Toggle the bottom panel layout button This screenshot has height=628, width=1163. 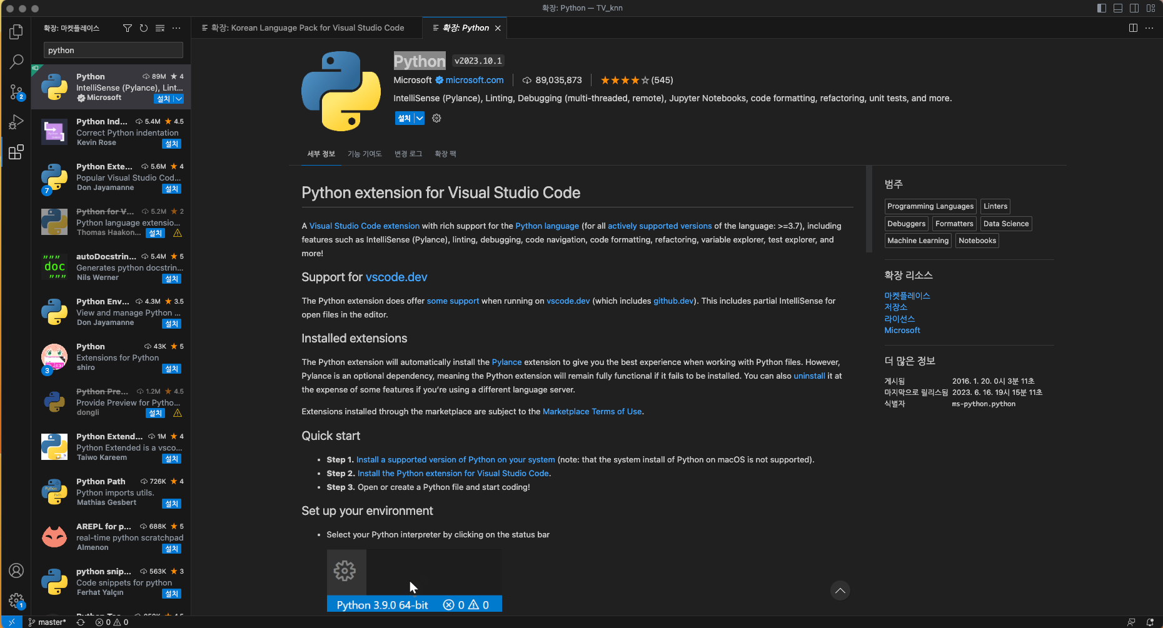(x=1118, y=8)
